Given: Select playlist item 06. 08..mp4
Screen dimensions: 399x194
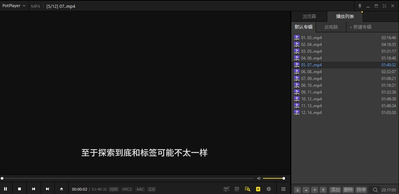Looking at the screenshot, I should (x=345, y=72).
